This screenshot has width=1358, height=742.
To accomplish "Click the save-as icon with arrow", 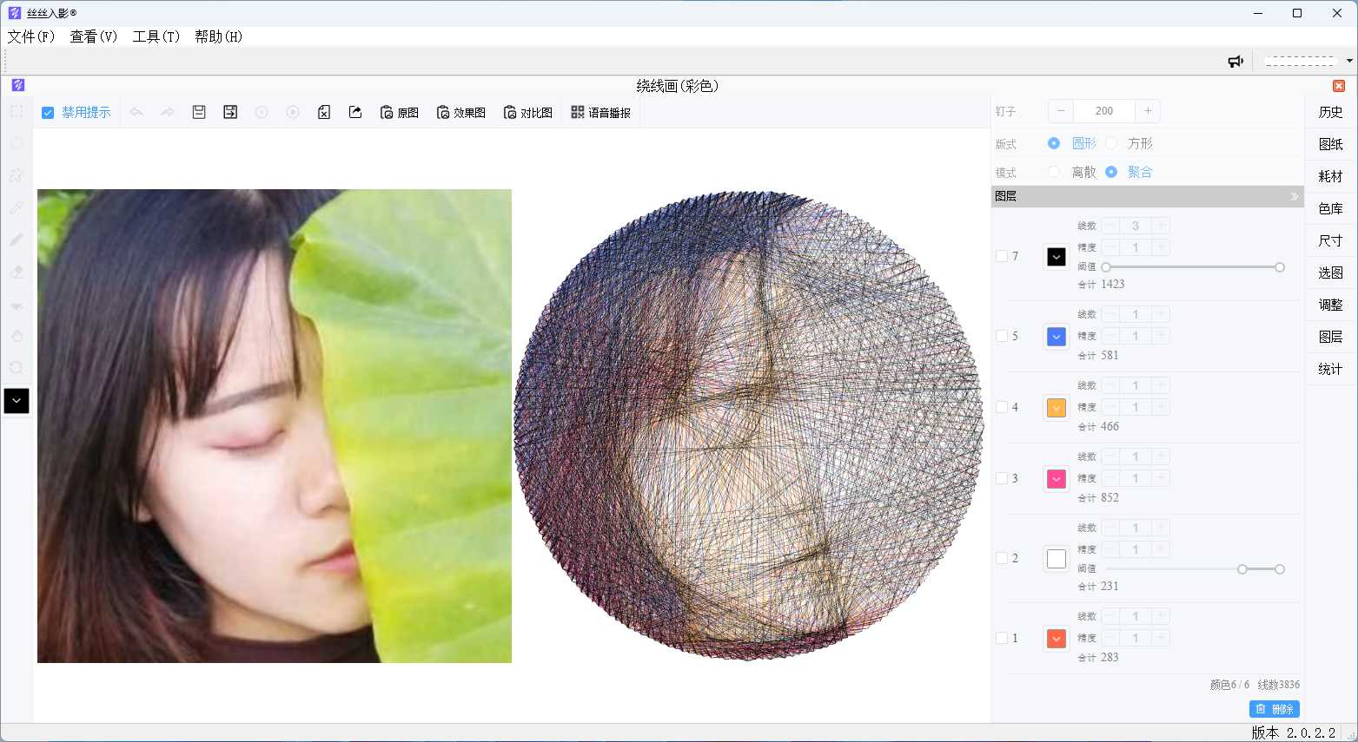I will tap(230, 112).
